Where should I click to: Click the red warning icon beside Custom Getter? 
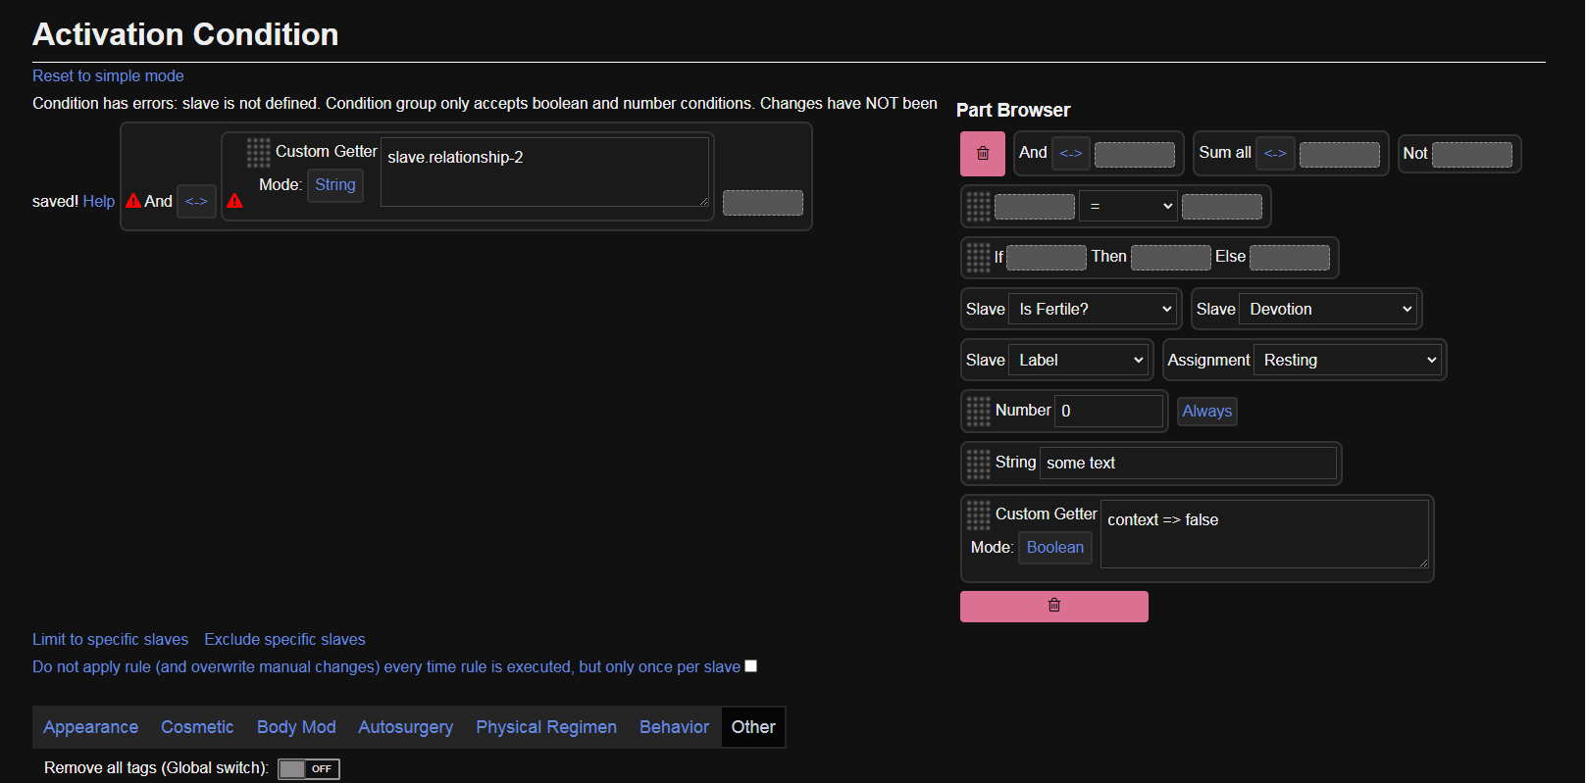pos(234,201)
